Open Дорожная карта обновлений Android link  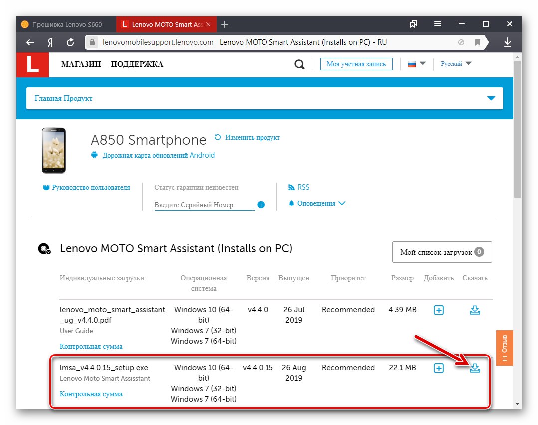[x=159, y=155]
